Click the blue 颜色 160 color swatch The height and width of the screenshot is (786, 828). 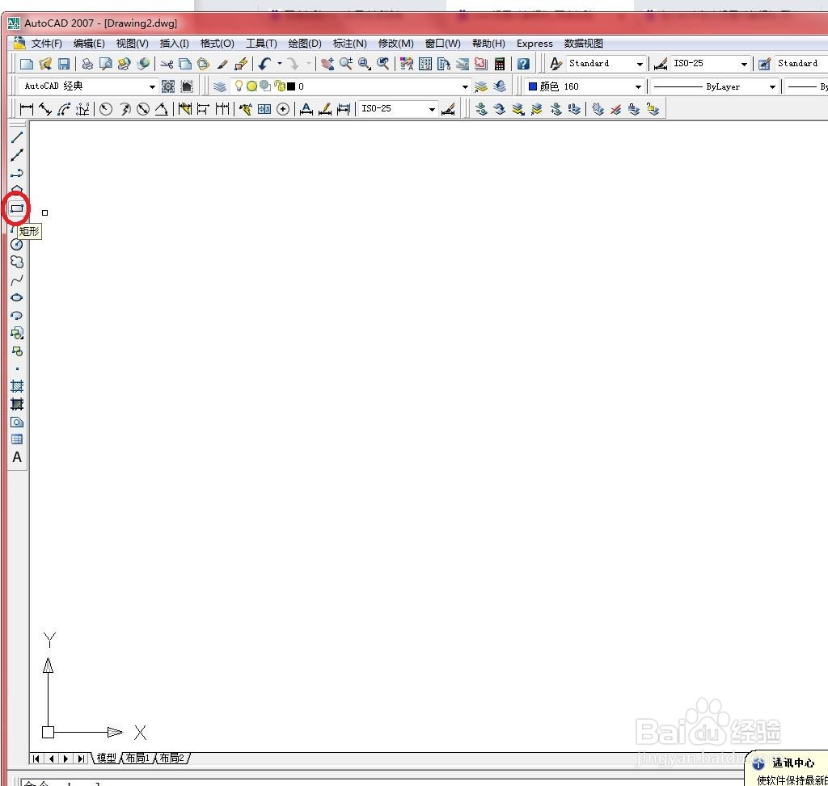click(533, 86)
